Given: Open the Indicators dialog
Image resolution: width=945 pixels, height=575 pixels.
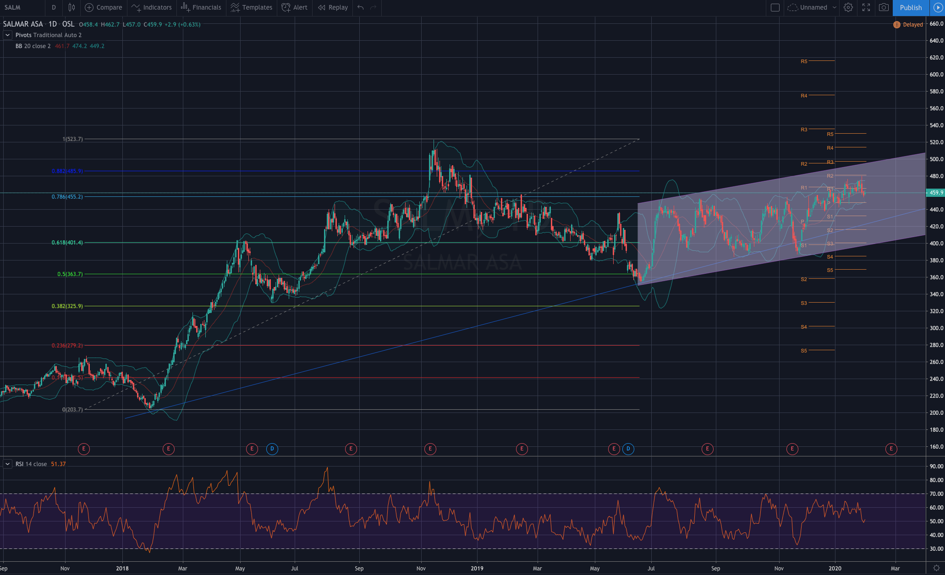Looking at the screenshot, I should coord(152,7).
